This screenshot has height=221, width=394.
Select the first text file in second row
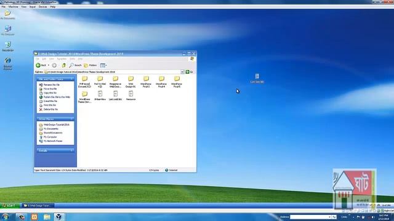pyautogui.click(x=100, y=96)
